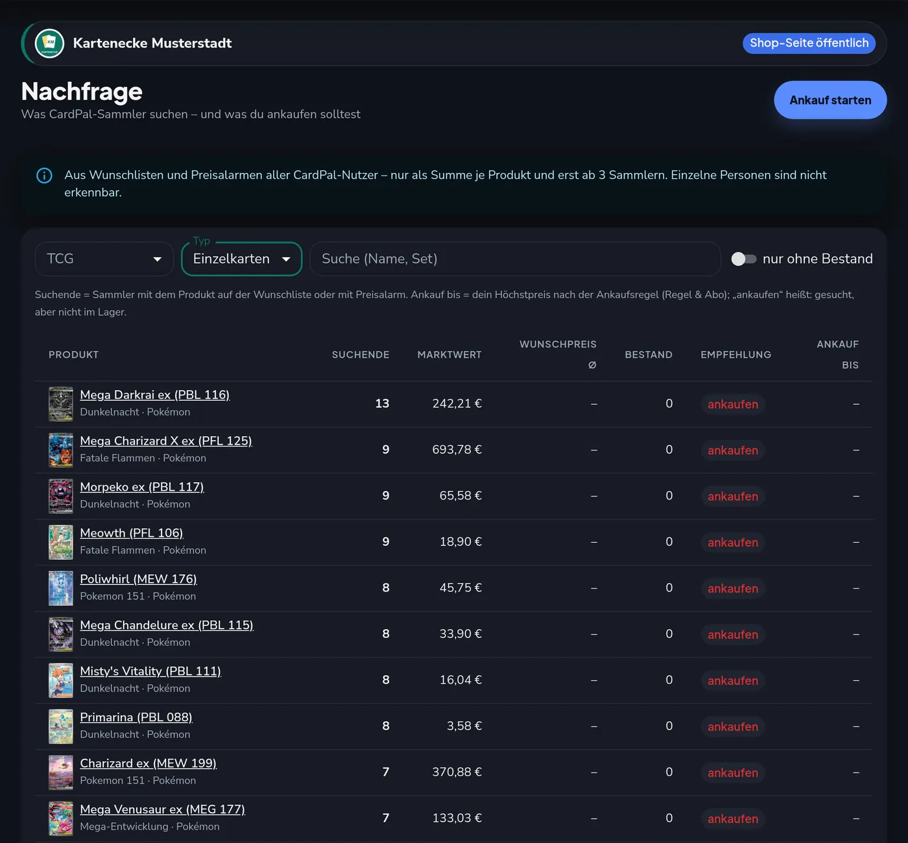Screen dimensions: 908x843
Task: Open Primarina card thumbnail
Action: coord(61,726)
